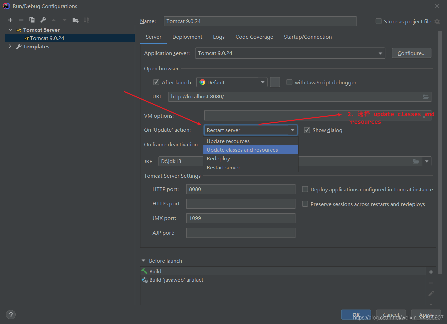This screenshot has height=324, width=447.
Task: Toggle Show dialog checkbox
Action: pyautogui.click(x=307, y=130)
